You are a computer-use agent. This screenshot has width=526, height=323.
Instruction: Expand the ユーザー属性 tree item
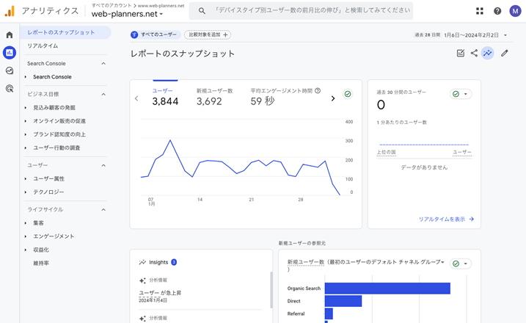click(x=25, y=178)
